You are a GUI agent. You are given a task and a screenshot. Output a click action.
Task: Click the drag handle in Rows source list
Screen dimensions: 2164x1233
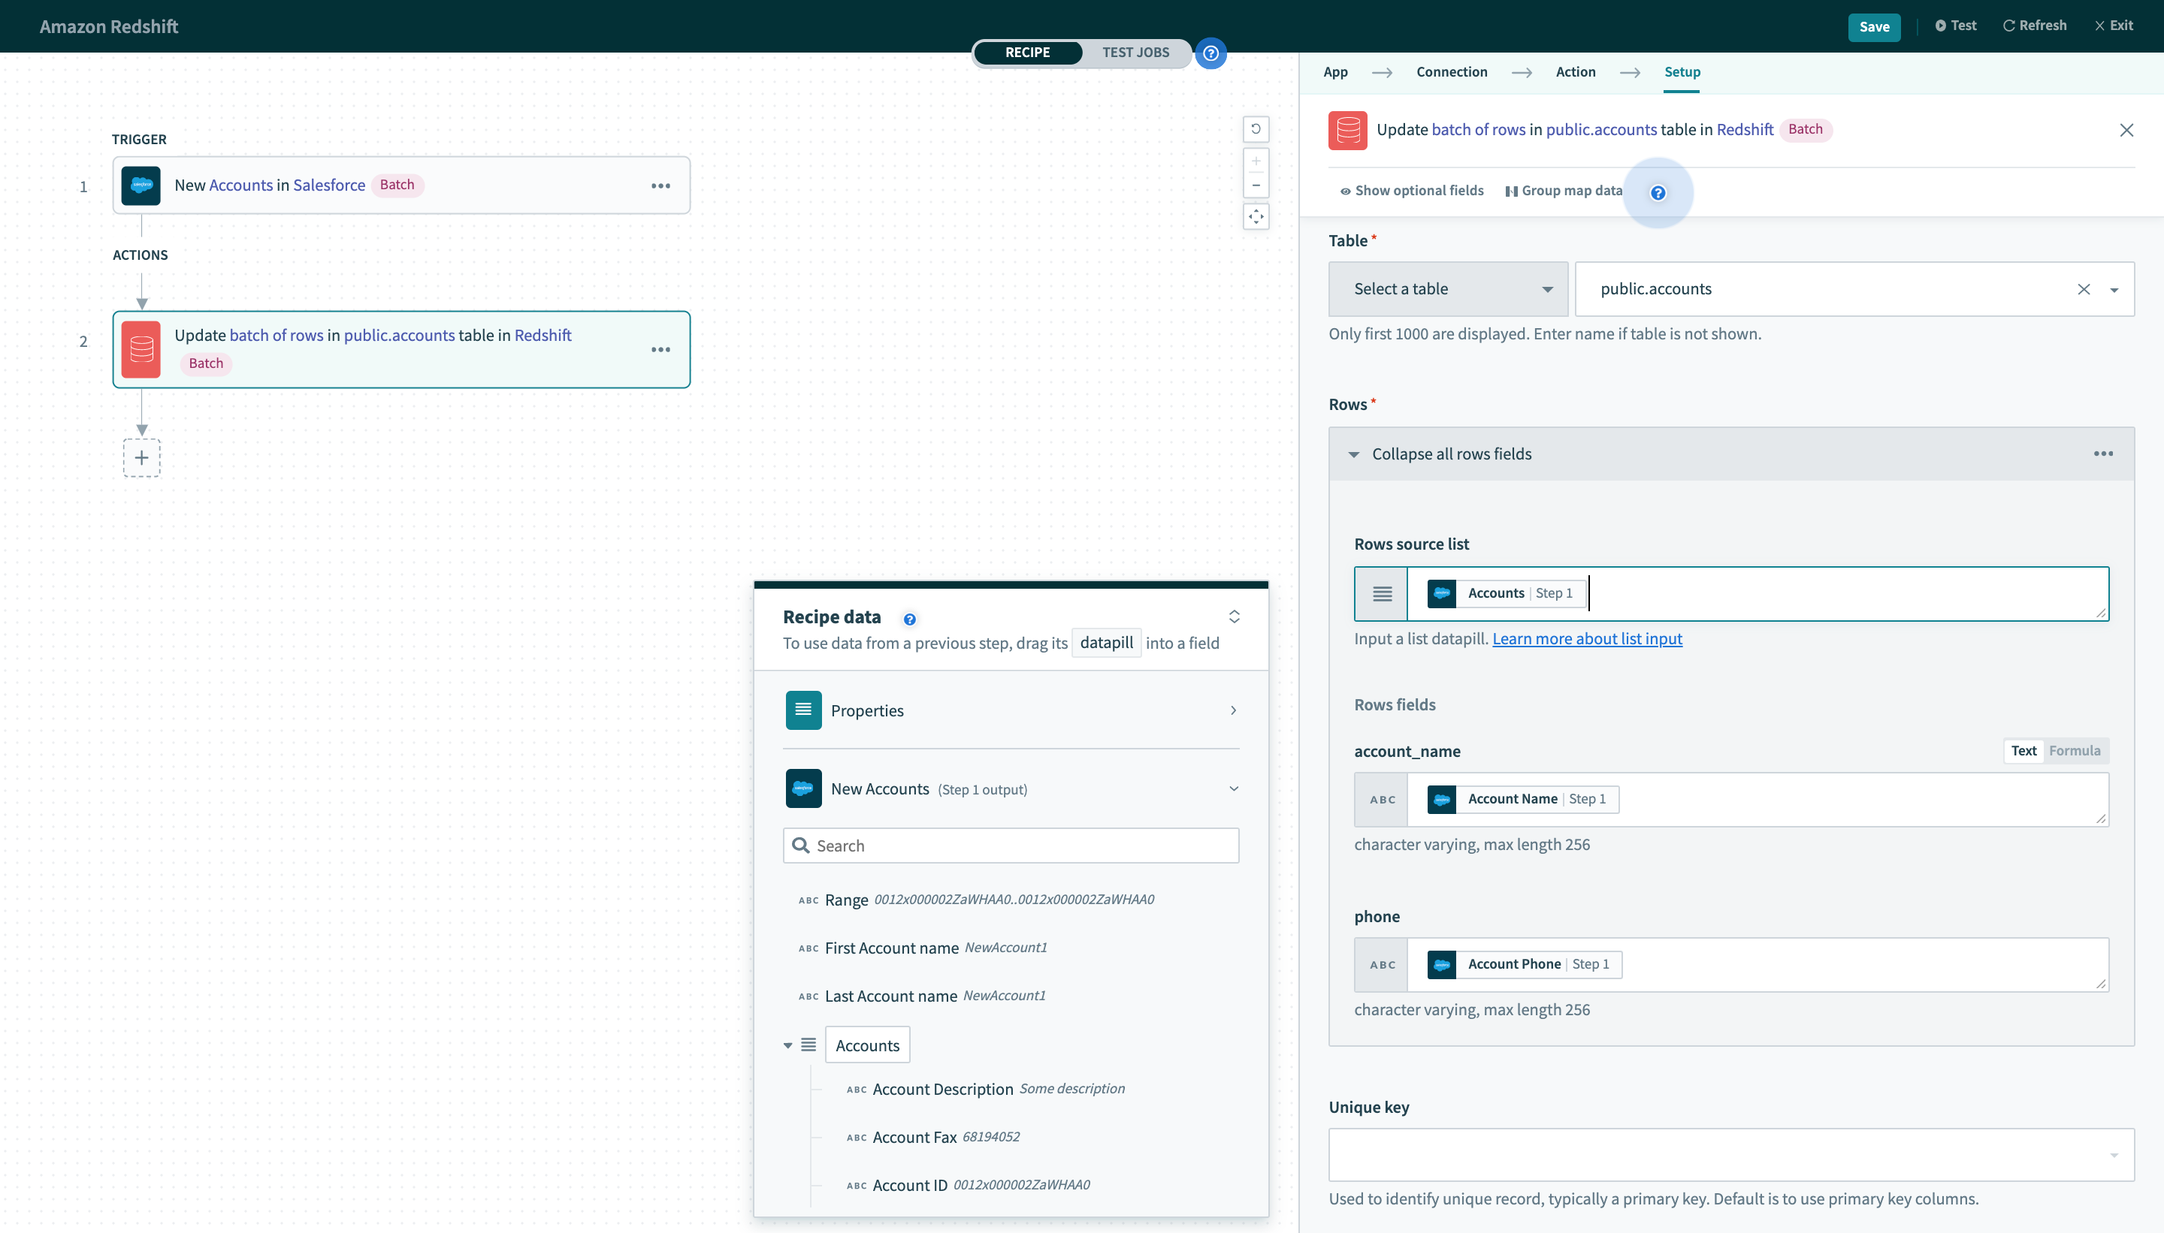(1381, 592)
